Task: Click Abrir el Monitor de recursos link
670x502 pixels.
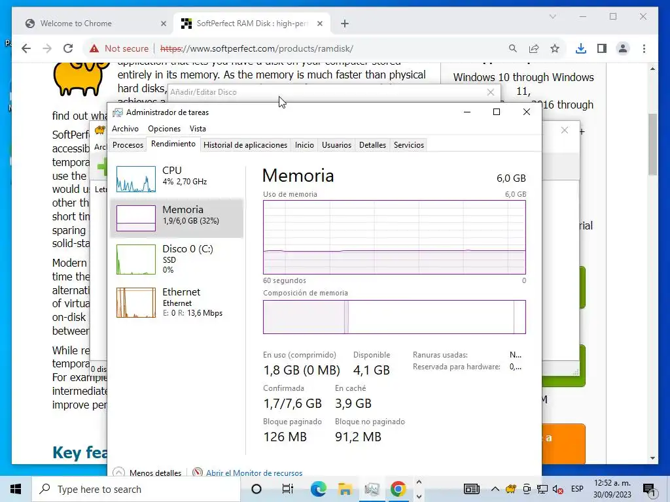Action: 254,473
